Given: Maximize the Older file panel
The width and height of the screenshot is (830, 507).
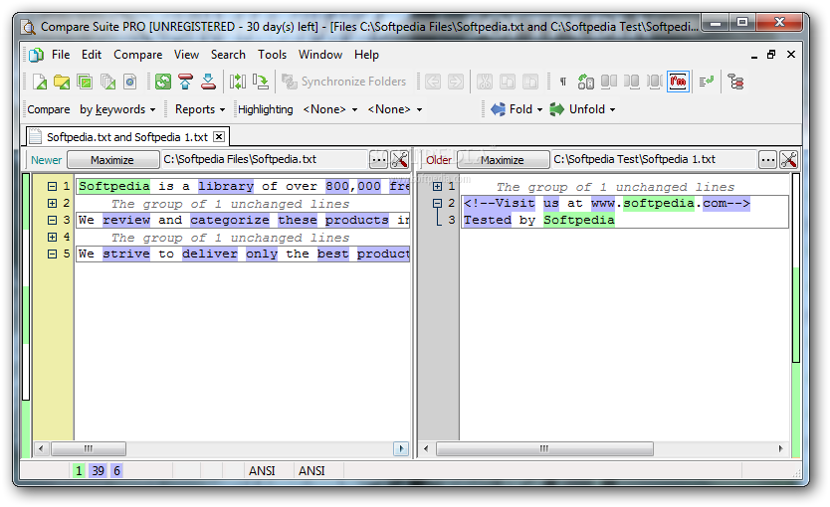Looking at the screenshot, I should click(x=503, y=160).
